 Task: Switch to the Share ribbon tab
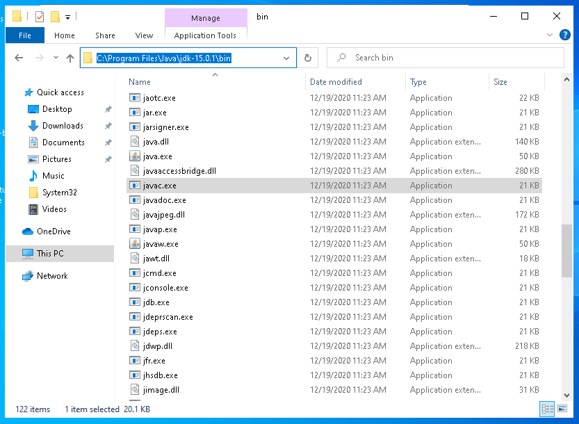click(105, 35)
